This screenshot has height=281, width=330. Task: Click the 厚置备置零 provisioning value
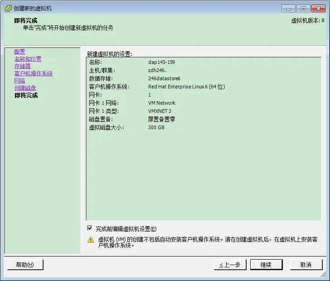coord(162,119)
